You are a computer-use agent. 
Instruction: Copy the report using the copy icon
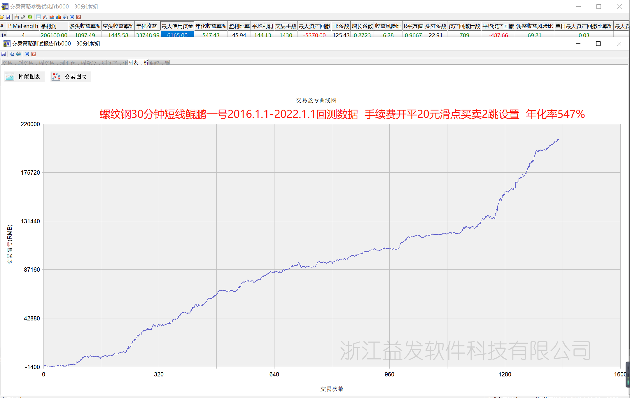click(x=12, y=54)
